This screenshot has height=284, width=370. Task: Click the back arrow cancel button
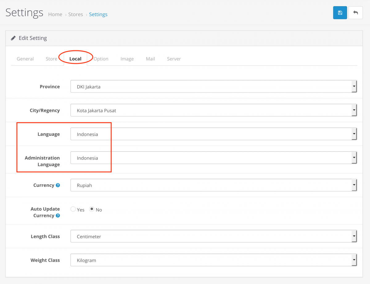pos(356,13)
